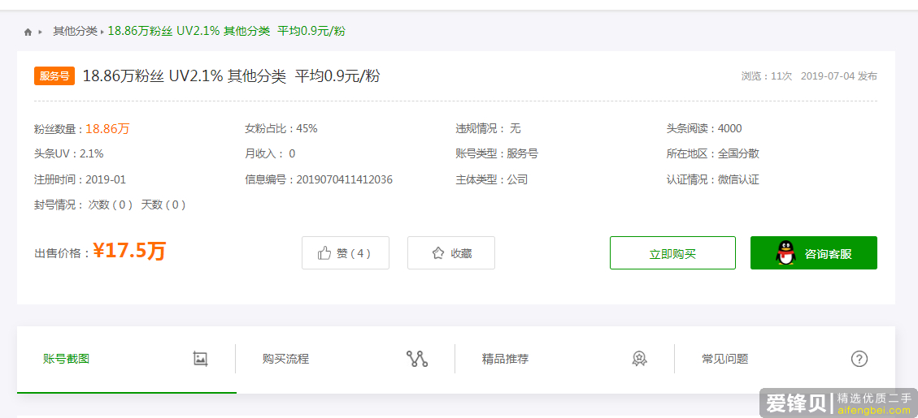
Task: Contact support via 咨询客服 button
Action: coord(813,253)
